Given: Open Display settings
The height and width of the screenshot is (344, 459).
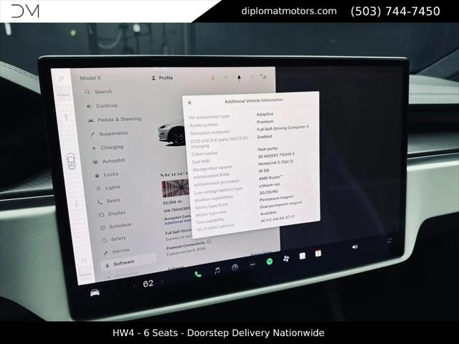Looking at the screenshot, I should pos(113,214).
